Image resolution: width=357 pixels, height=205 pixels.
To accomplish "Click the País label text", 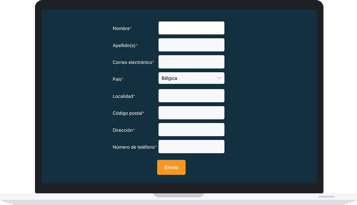I will tap(117, 79).
